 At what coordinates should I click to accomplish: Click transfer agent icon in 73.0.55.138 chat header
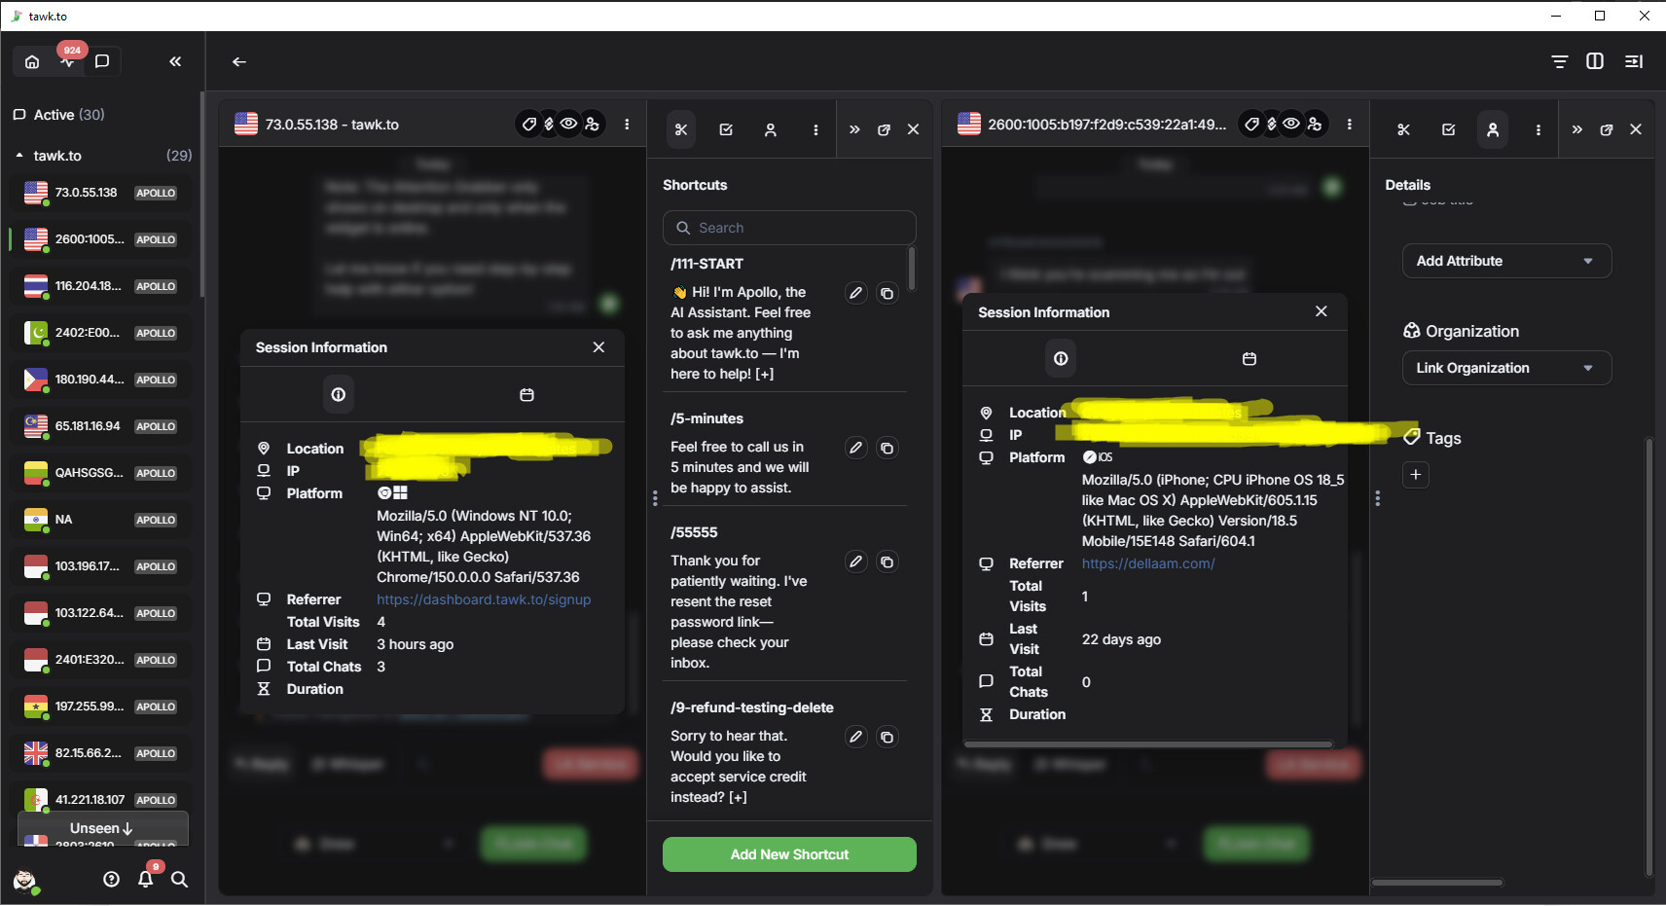(592, 125)
